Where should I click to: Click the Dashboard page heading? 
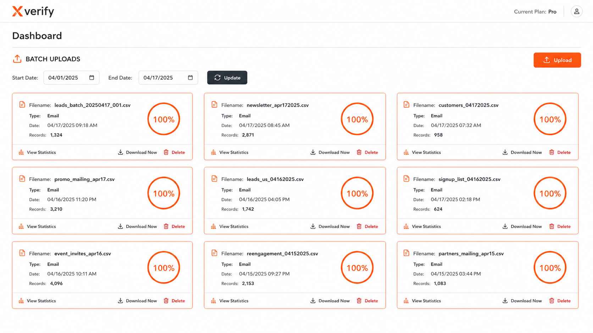point(37,36)
